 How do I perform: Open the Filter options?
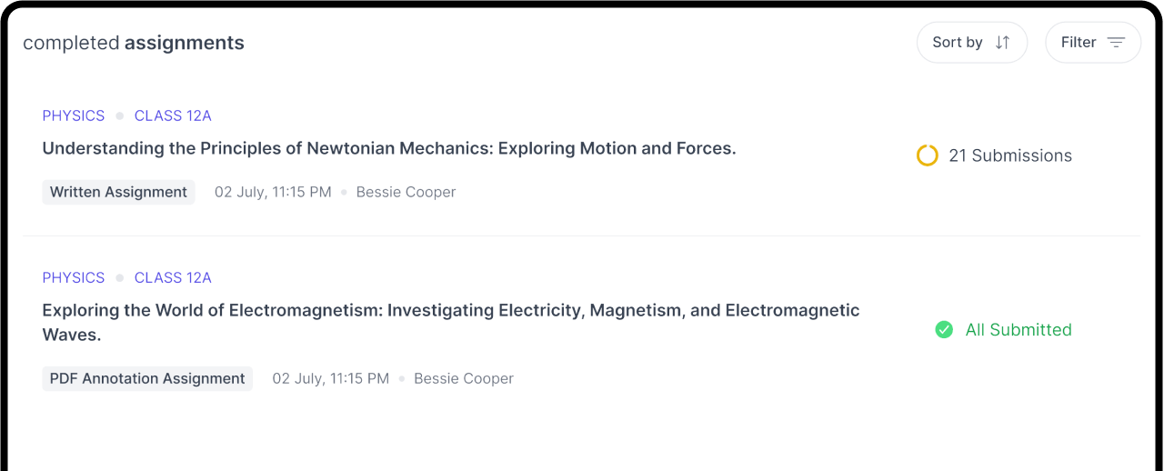coord(1093,43)
